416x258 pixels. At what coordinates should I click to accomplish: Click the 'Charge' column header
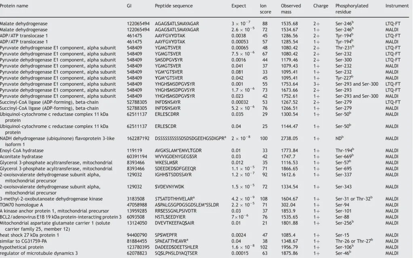point(321,6)
